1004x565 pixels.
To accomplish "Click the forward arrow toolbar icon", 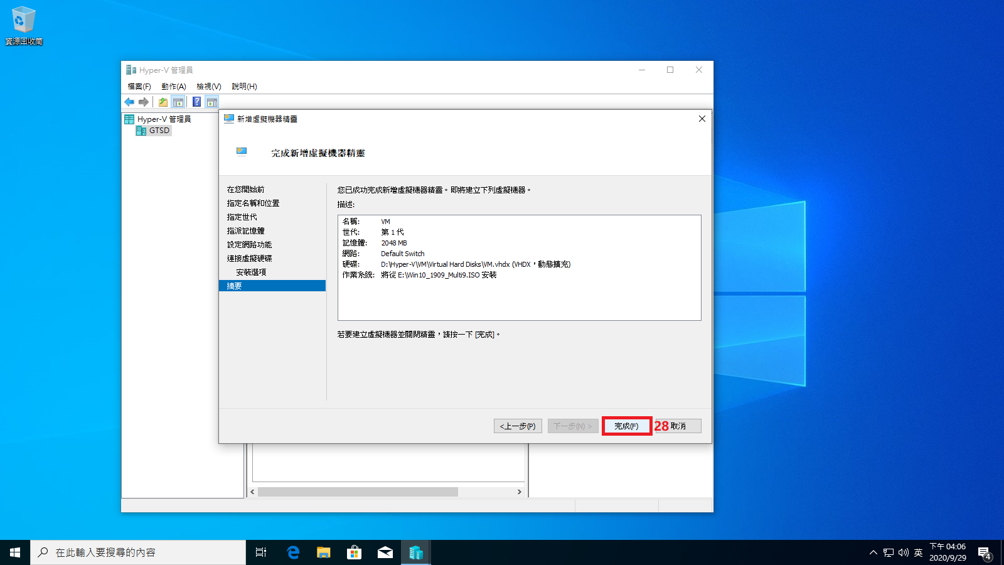I will tap(144, 102).
